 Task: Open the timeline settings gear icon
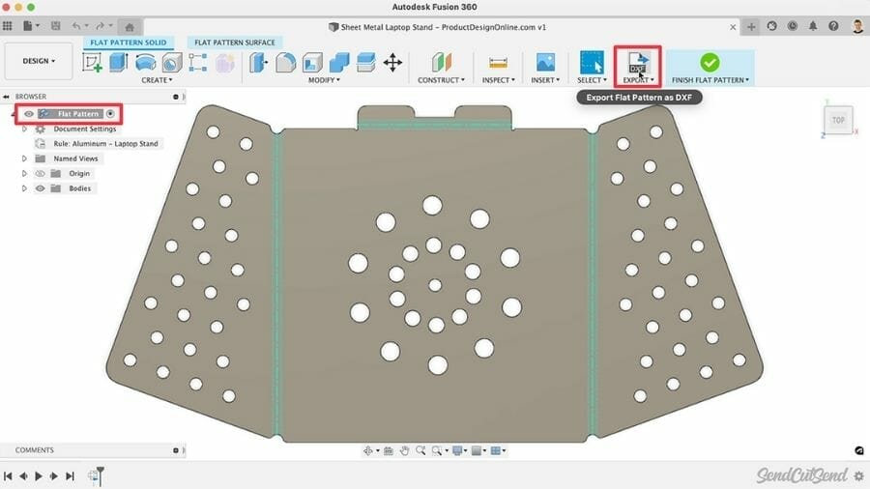point(859,475)
